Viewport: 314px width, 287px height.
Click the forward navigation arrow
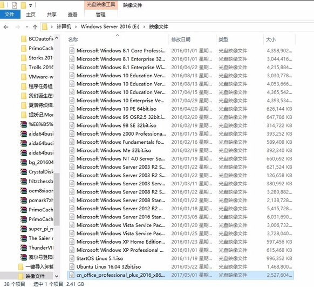point(18,27)
